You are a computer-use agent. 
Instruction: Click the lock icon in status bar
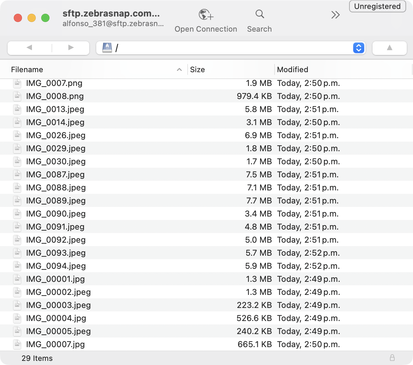[x=392, y=357]
